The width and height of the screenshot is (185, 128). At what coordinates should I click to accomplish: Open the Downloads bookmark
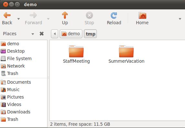(24, 112)
